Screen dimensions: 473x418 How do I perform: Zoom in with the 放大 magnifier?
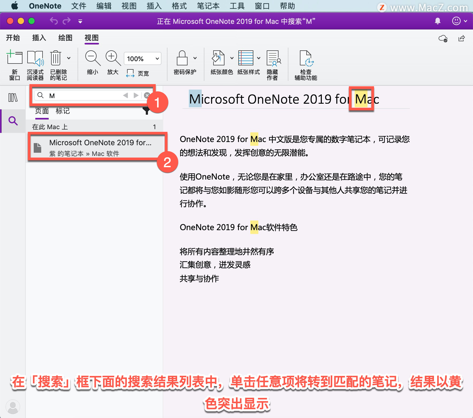113,63
